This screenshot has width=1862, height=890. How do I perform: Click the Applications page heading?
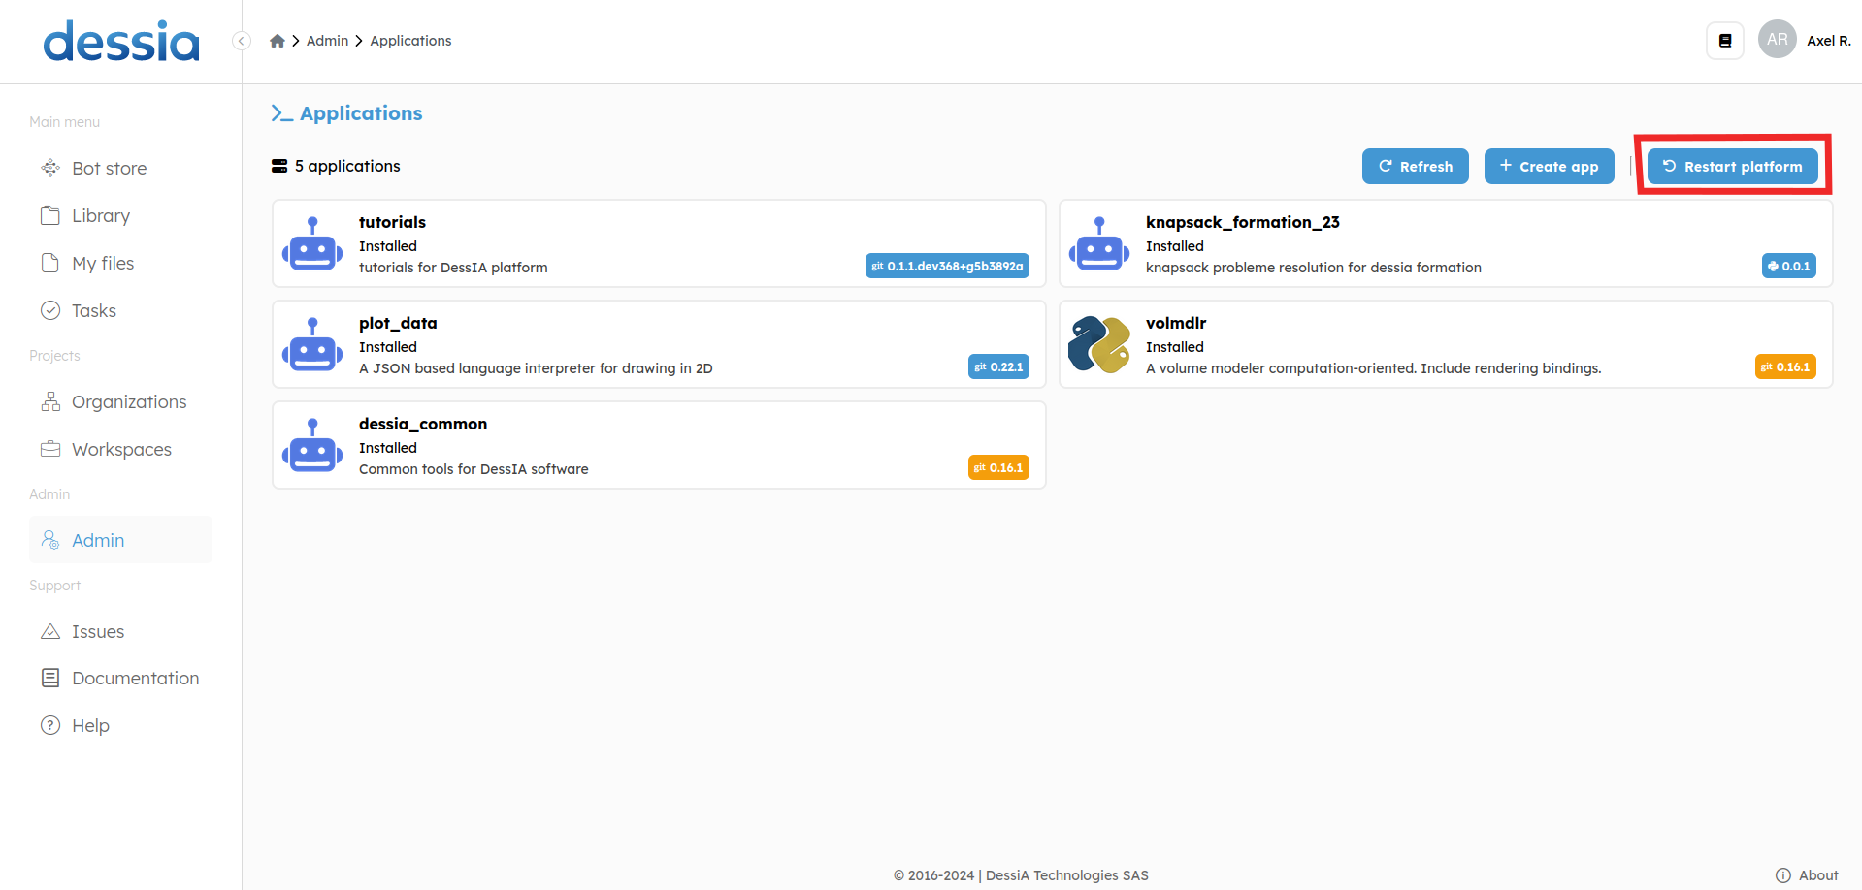[361, 113]
